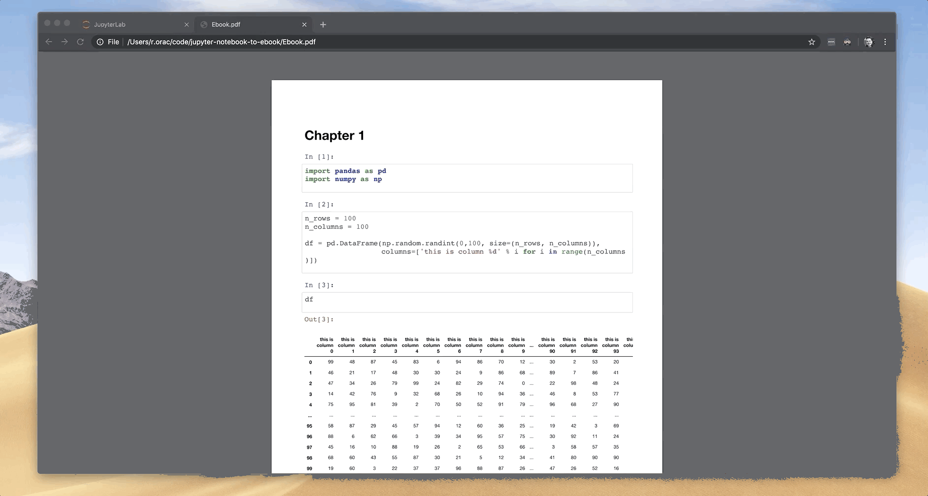Viewport: 928px width, 496px height.
Task: Click inside the In [3] df cell
Action: [x=466, y=302]
